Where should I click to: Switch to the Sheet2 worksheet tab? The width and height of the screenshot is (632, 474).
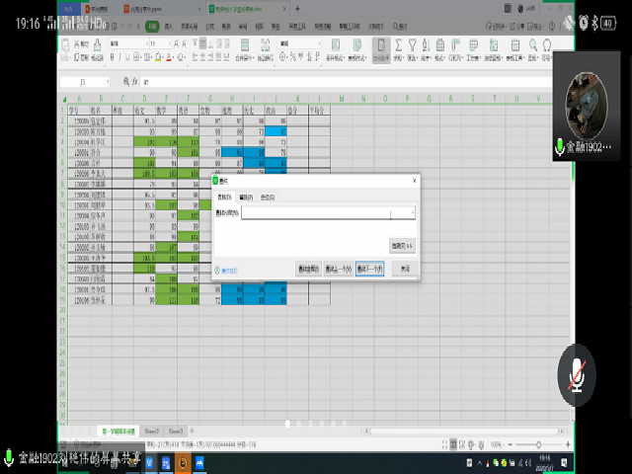tap(152, 432)
